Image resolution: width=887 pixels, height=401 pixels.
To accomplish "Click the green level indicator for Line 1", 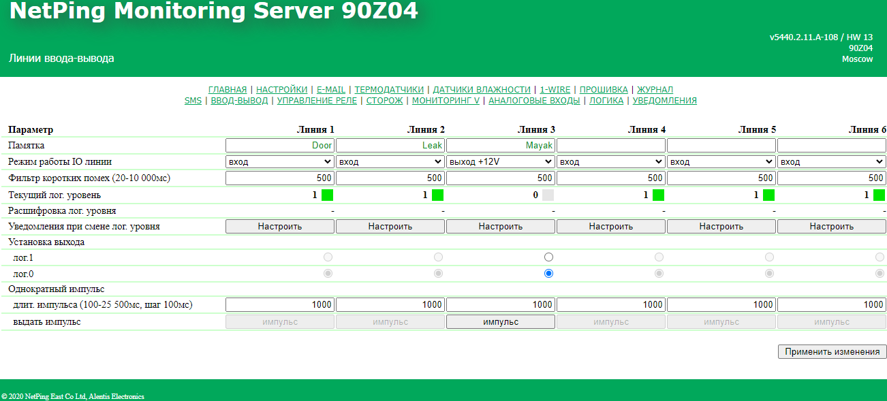I will click(x=327, y=195).
